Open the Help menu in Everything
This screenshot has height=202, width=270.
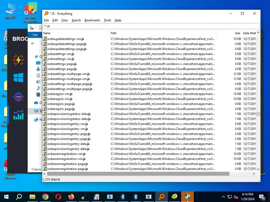pyautogui.click(x=118, y=20)
